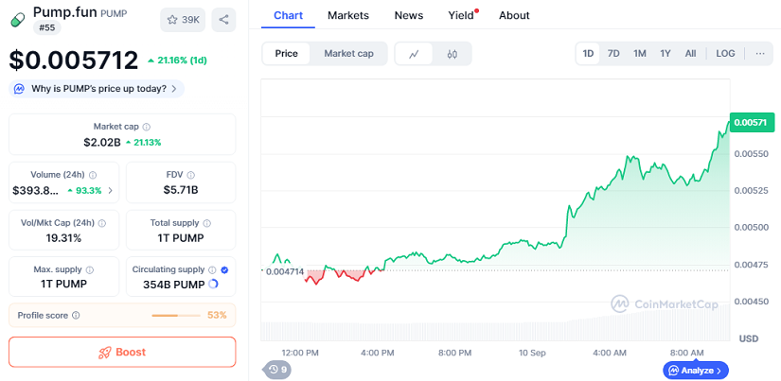Click the 1T PUMP Total supply value
Image resolution: width=781 pixels, height=381 pixels.
(181, 238)
